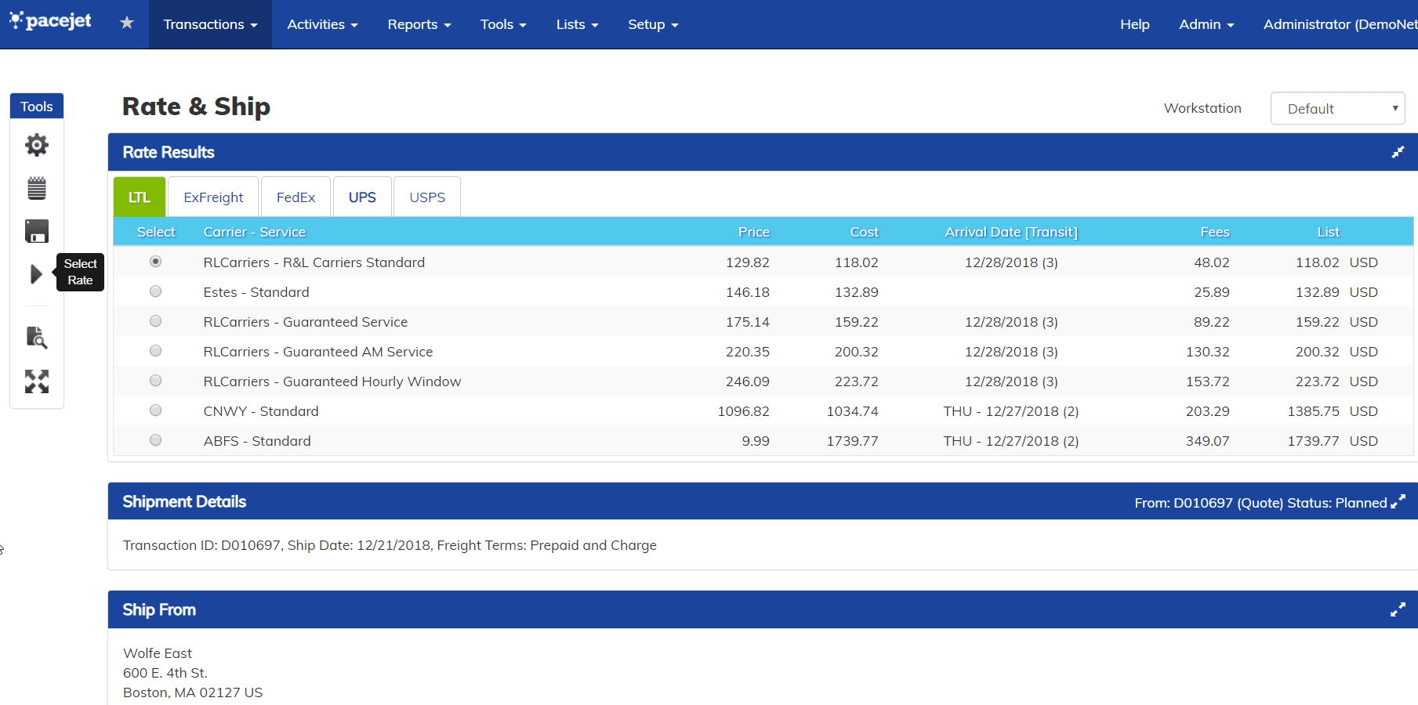Image resolution: width=1418 pixels, height=705 pixels.
Task: Open the Workstation dropdown
Action: pos(1337,108)
